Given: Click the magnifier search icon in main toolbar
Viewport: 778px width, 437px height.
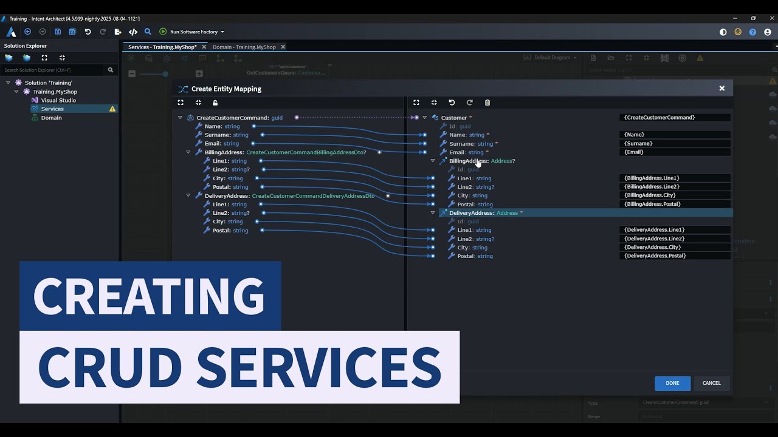Looking at the screenshot, I should pos(148,32).
